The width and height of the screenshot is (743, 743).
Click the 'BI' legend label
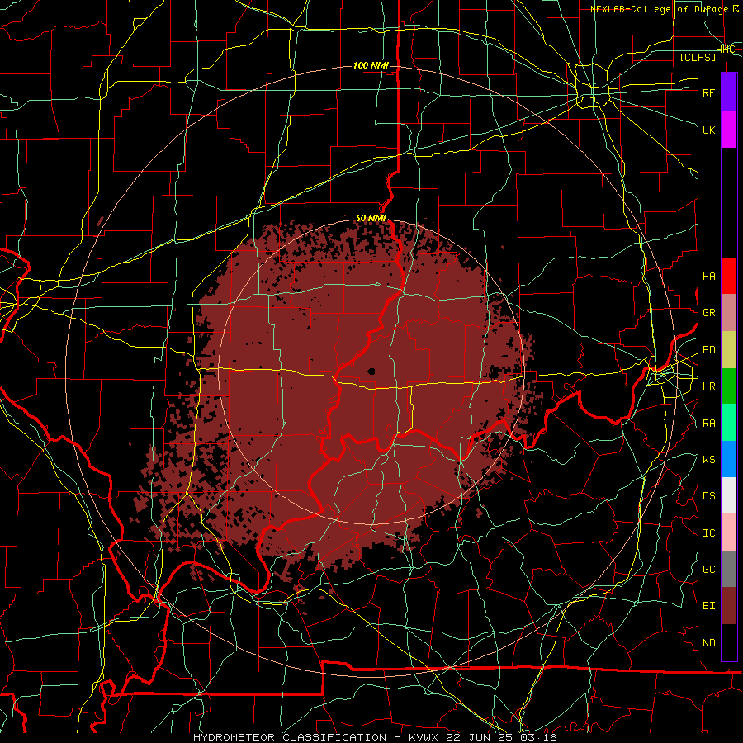click(708, 606)
